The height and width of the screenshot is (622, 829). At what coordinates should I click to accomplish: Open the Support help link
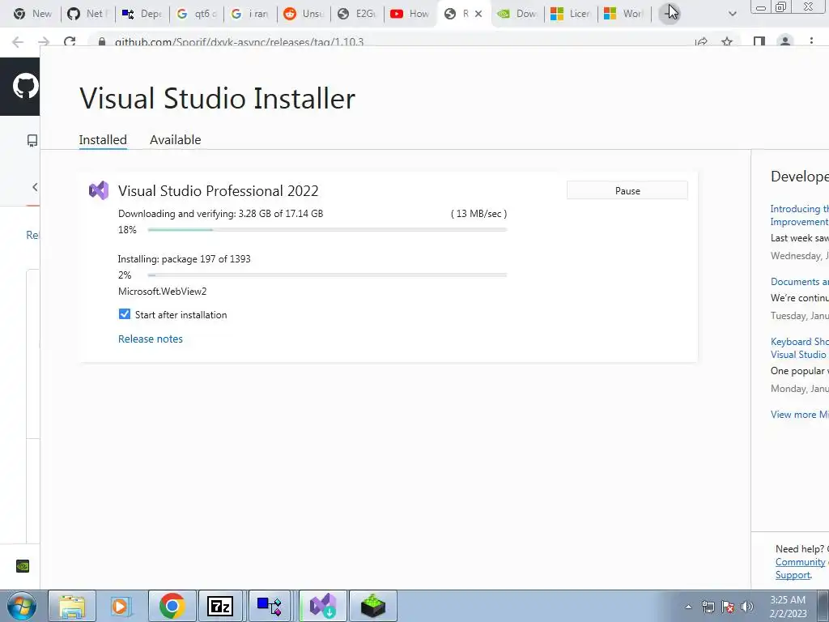[x=793, y=575]
